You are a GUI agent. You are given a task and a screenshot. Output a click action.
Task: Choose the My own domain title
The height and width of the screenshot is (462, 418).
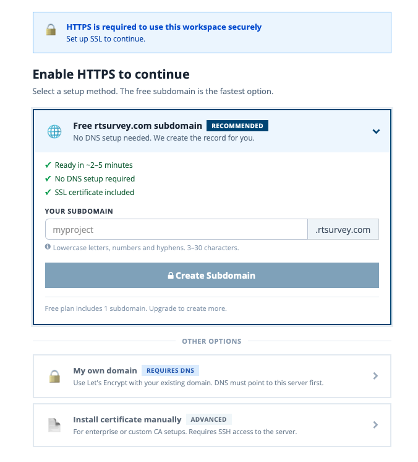click(x=105, y=370)
